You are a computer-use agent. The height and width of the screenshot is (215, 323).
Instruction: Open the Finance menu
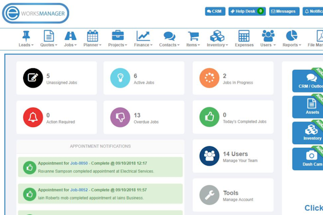(143, 39)
